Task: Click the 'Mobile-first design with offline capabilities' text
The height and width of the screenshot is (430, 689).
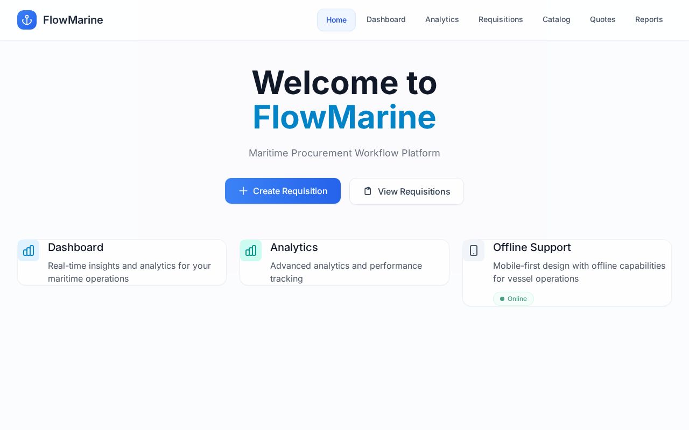Action: tap(579, 272)
